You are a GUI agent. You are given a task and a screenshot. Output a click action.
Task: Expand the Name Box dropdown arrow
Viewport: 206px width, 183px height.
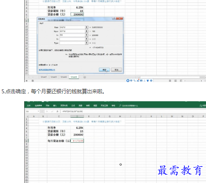click(38, 111)
